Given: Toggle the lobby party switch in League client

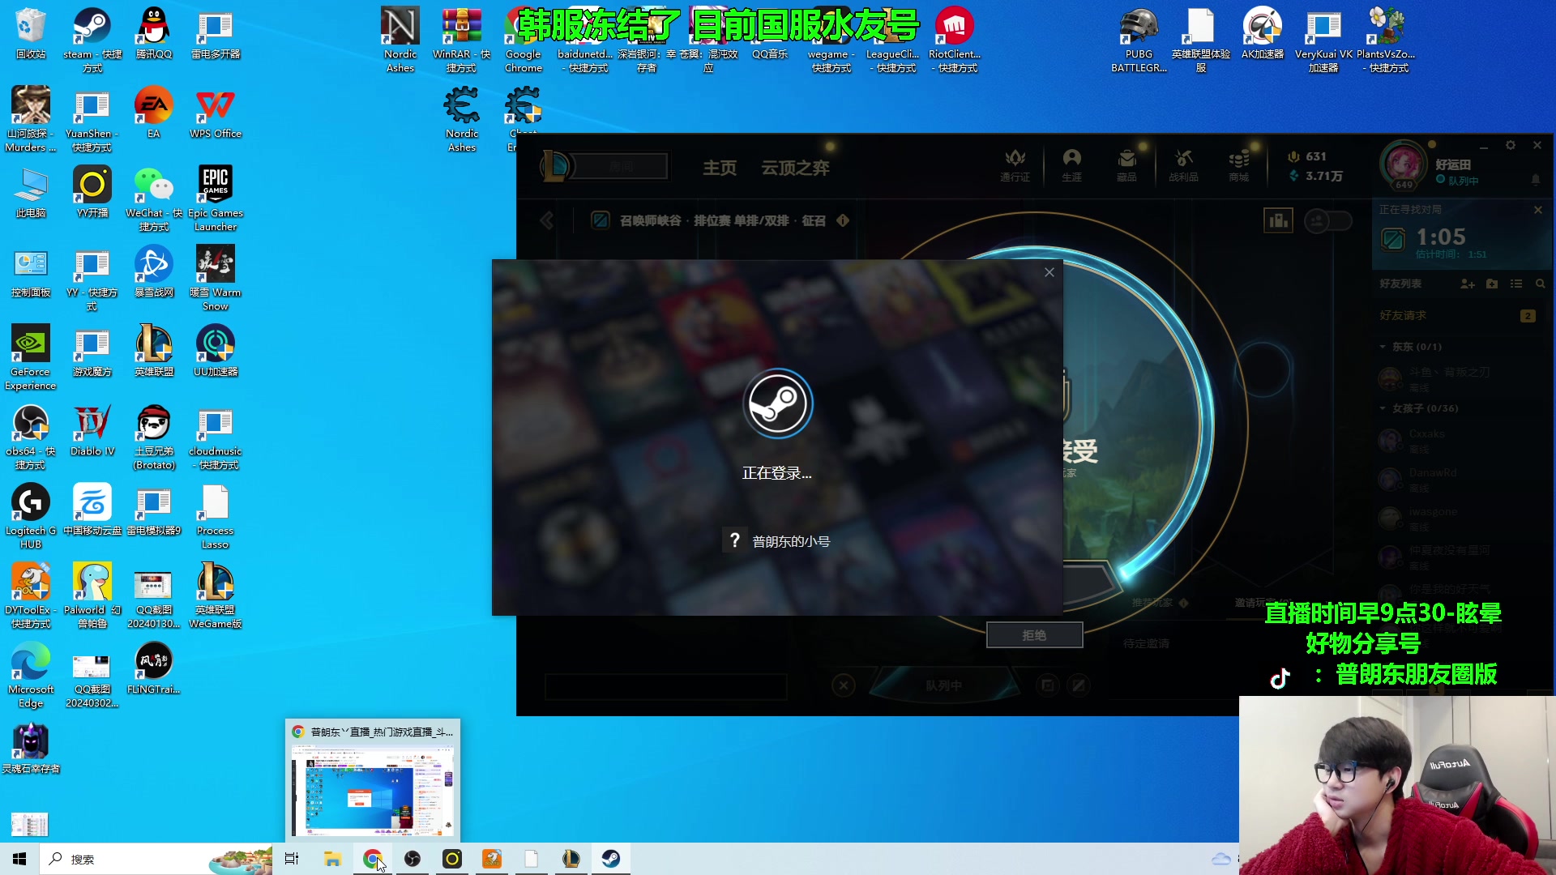Looking at the screenshot, I should (x=1327, y=220).
